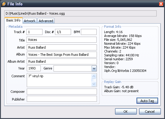Viewport: 165px width, 119px height.
Task: Click the Winamp lightning icon in title bar
Action: (4, 4)
